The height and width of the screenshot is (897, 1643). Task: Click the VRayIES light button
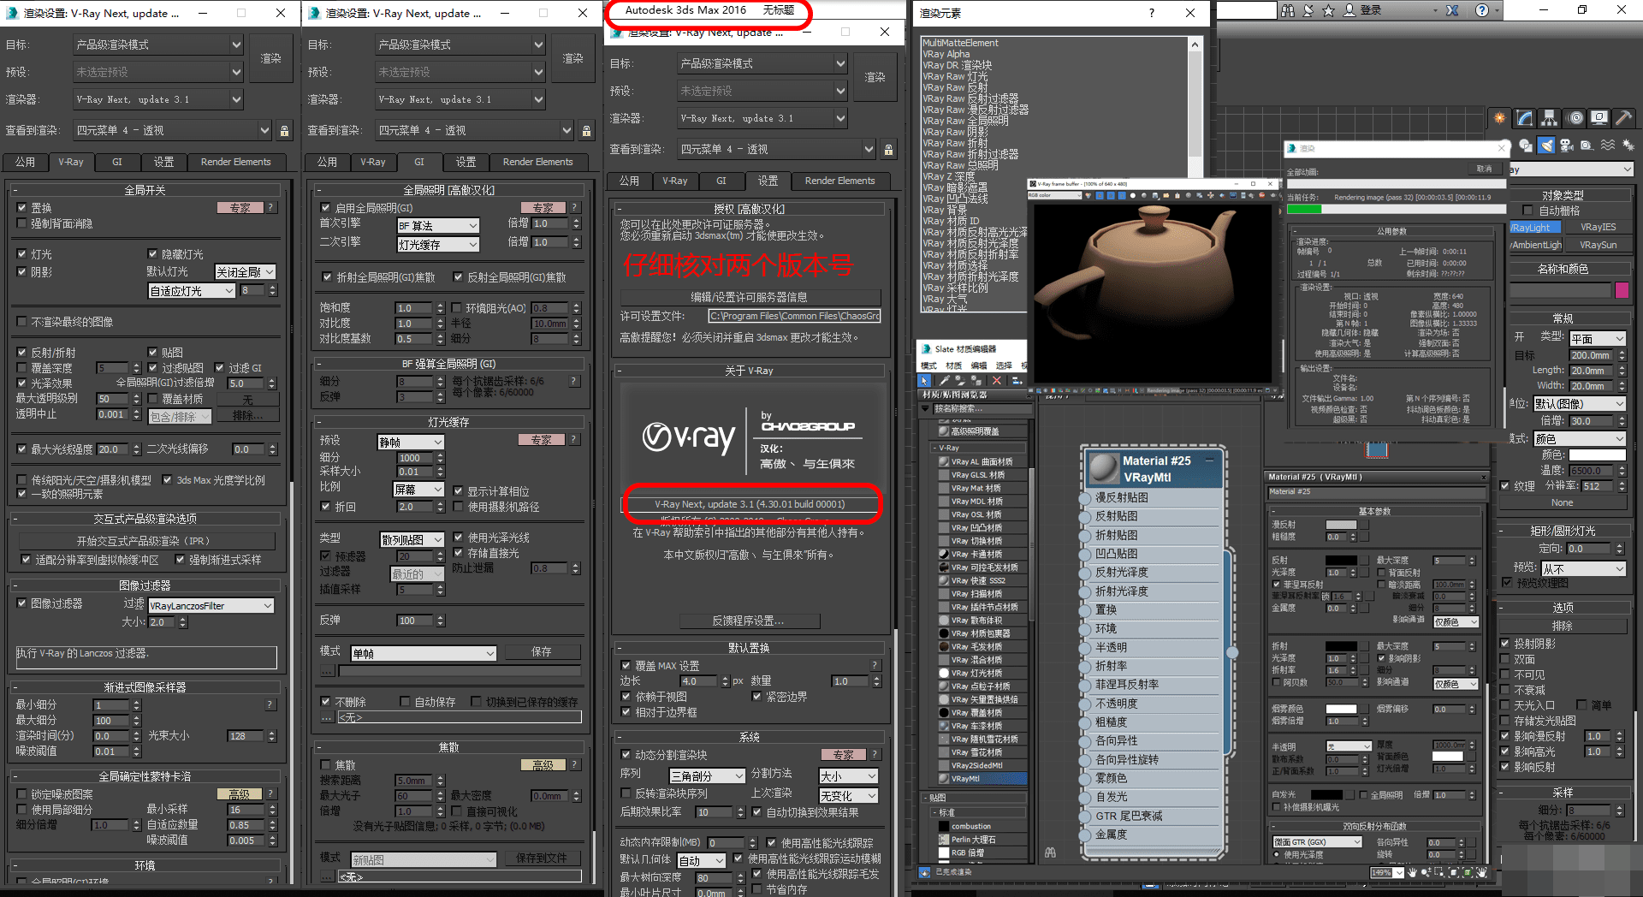coord(1598,227)
